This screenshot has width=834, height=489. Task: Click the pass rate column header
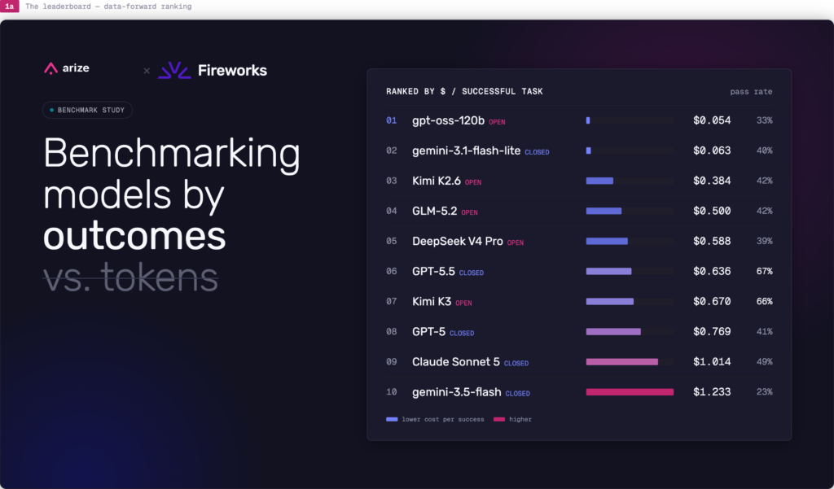point(751,92)
